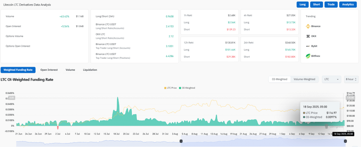The width and height of the screenshot is (361, 147).
Task: Click the left handle of range slider
Action: (x=181, y=141)
